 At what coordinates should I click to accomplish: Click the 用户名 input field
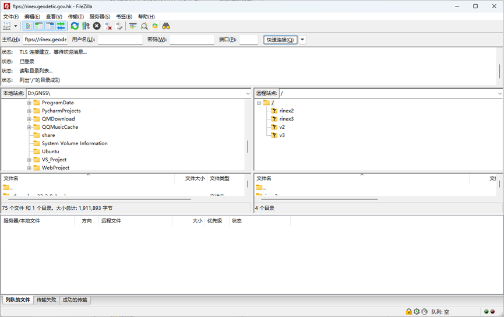click(120, 40)
